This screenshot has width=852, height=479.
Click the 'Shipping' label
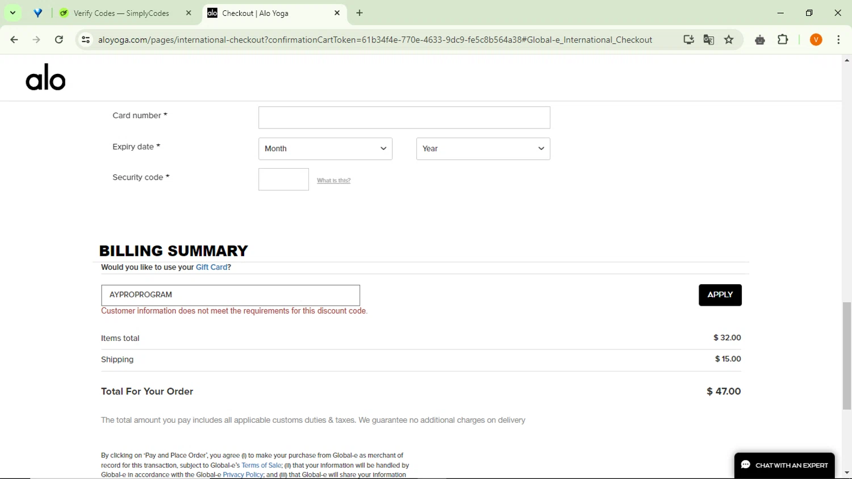pyautogui.click(x=118, y=360)
